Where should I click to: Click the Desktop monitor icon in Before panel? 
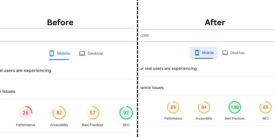pyautogui.click(x=82, y=53)
